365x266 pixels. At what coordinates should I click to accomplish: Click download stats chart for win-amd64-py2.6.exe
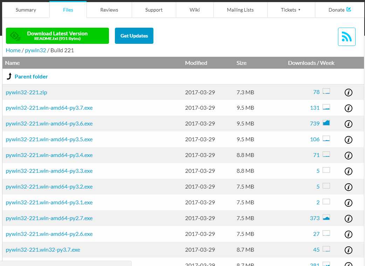pos(326,233)
